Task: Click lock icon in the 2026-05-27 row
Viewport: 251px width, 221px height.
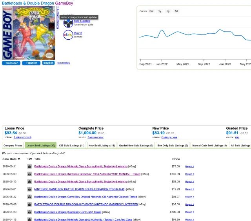Action: [x=29, y=197]
